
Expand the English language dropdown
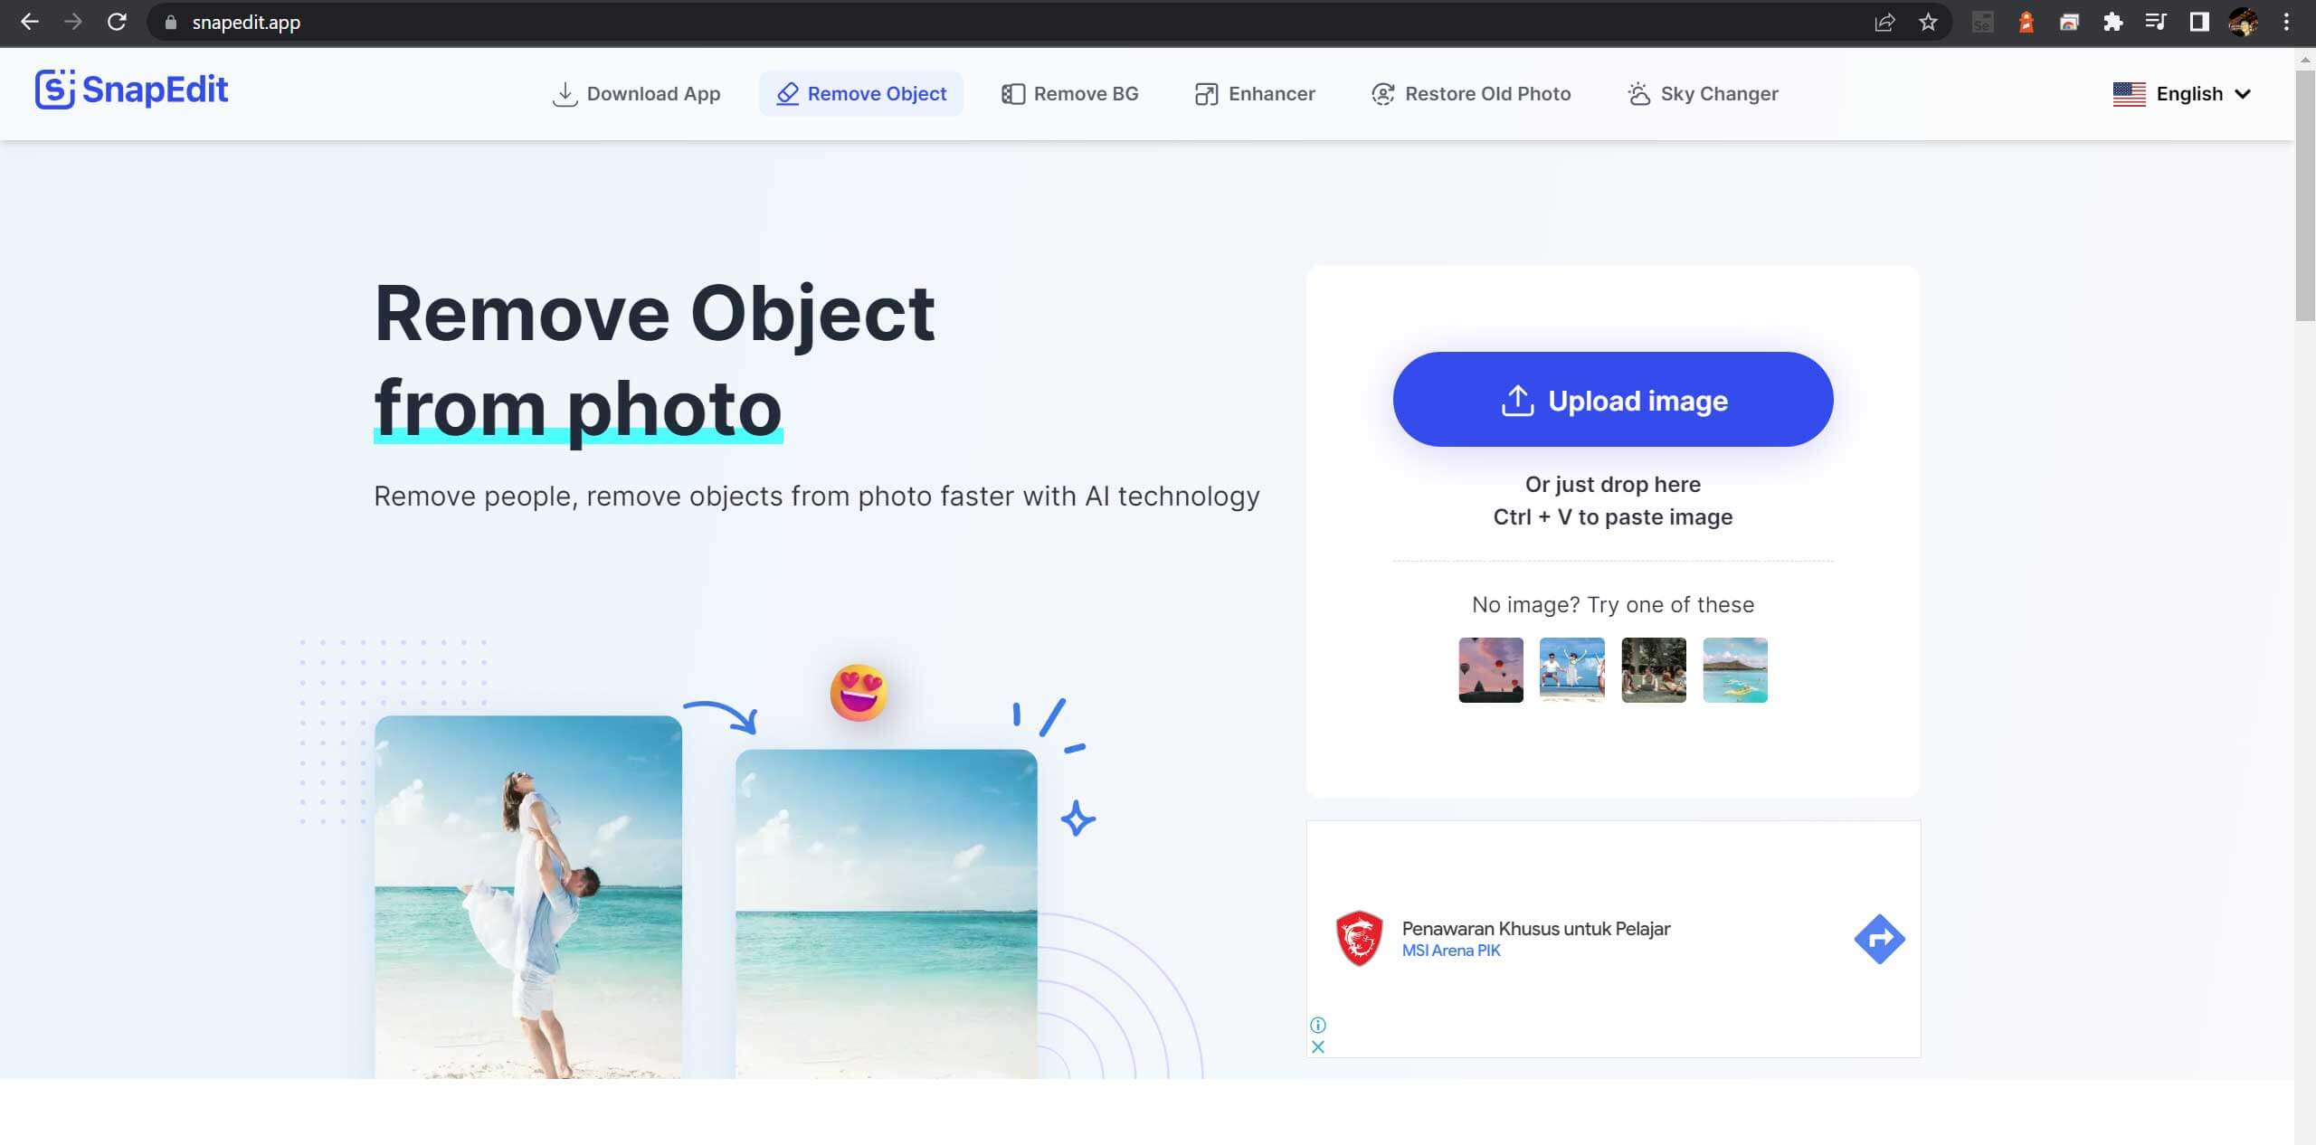2186,93
